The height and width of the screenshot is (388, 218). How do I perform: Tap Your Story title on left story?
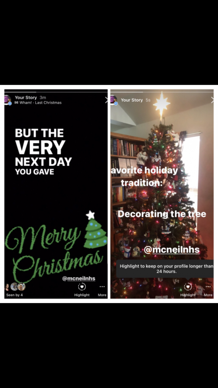tap(26, 98)
